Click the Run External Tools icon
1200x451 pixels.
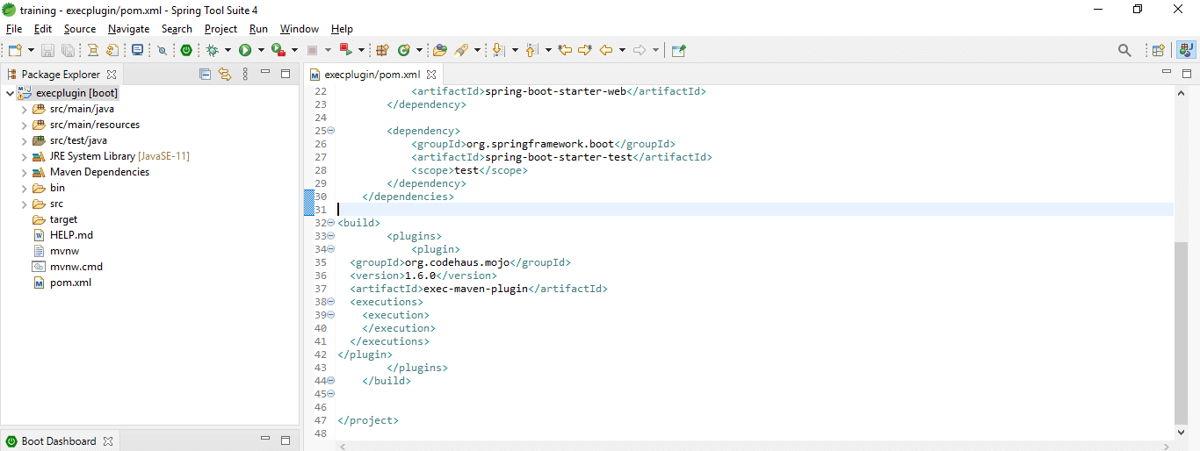(278, 51)
